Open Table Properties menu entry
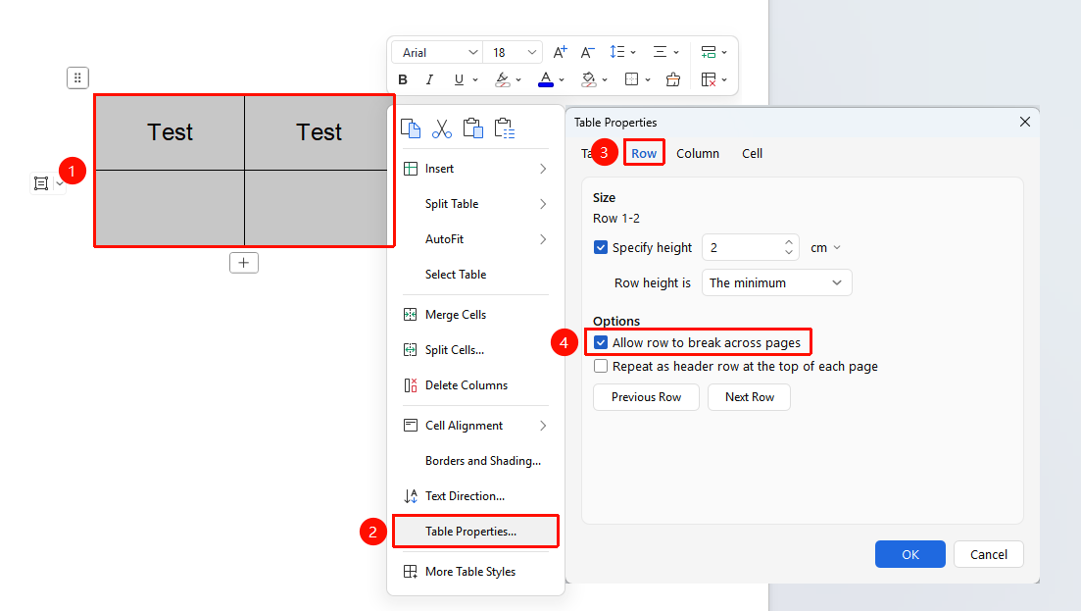The width and height of the screenshot is (1081, 611). [x=475, y=532]
